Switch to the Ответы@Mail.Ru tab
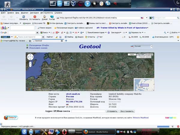The width and height of the screenshot is (180, 135). point(16,41)
